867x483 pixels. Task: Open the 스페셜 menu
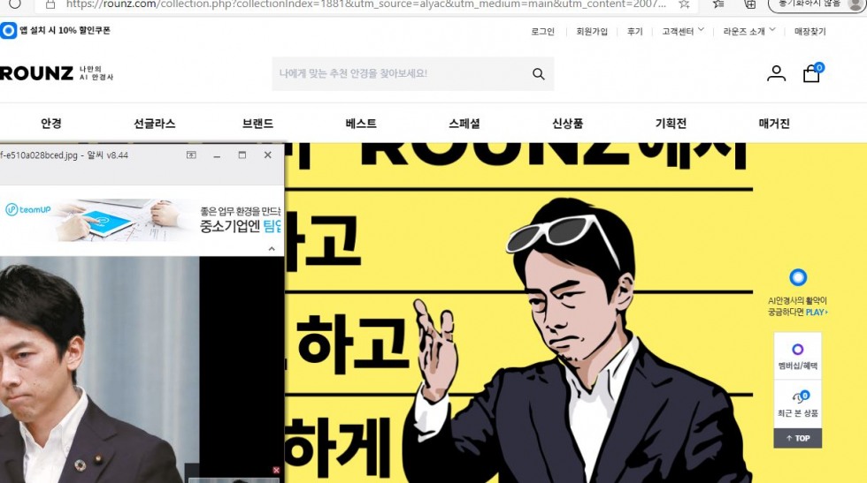point(464,124)
